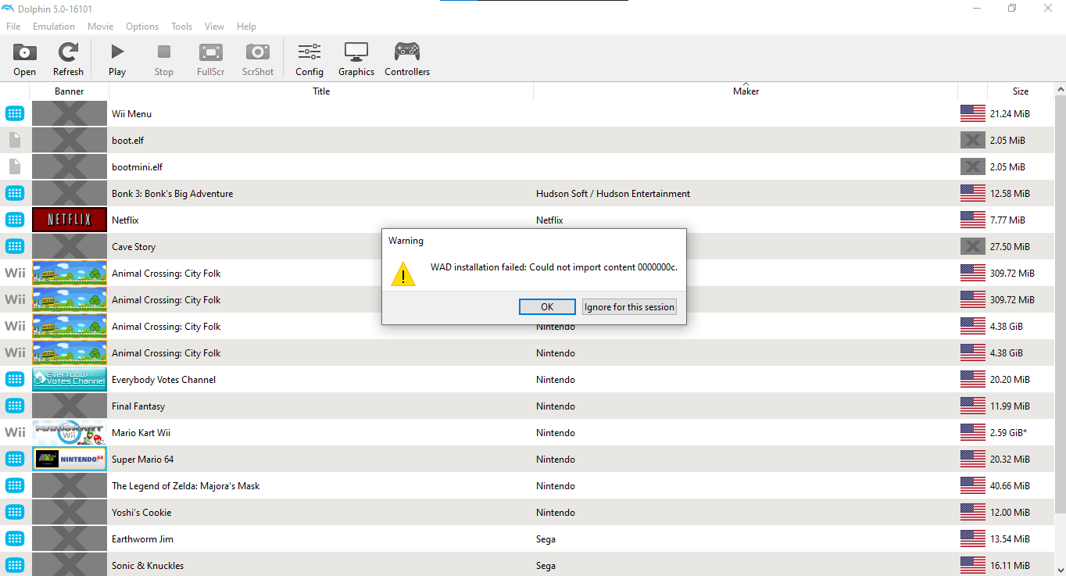
Task: Open the Config settings
Action: (309, 59)
